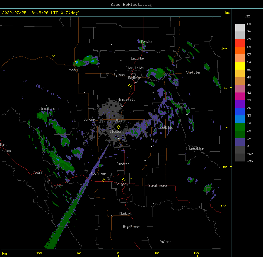This screenshot has width=263, height=257.
Task: Select the Drumheller label
Action: click(x=195, y=149)
